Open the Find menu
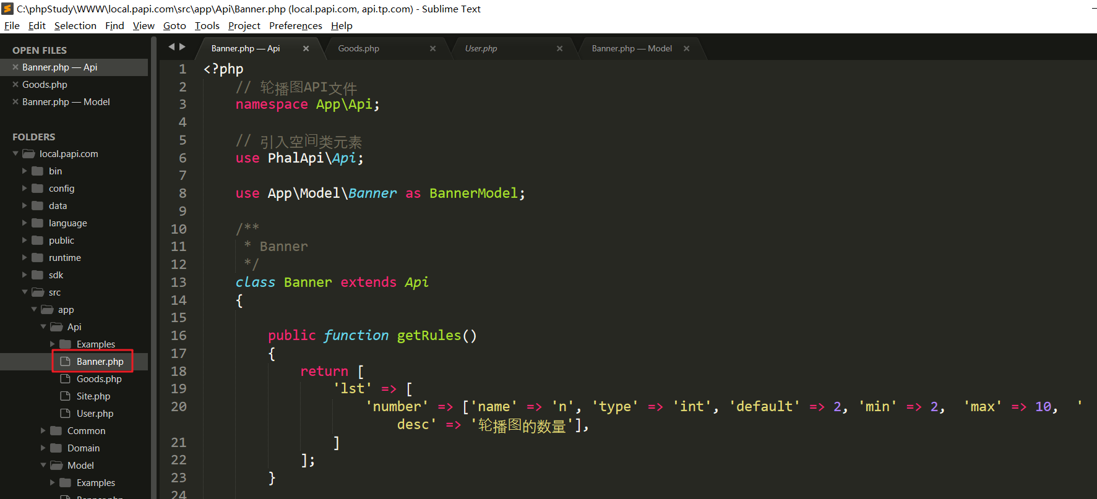 coord(114,26)
